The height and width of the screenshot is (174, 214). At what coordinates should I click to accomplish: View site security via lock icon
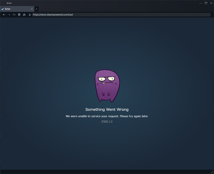(30, 15)
